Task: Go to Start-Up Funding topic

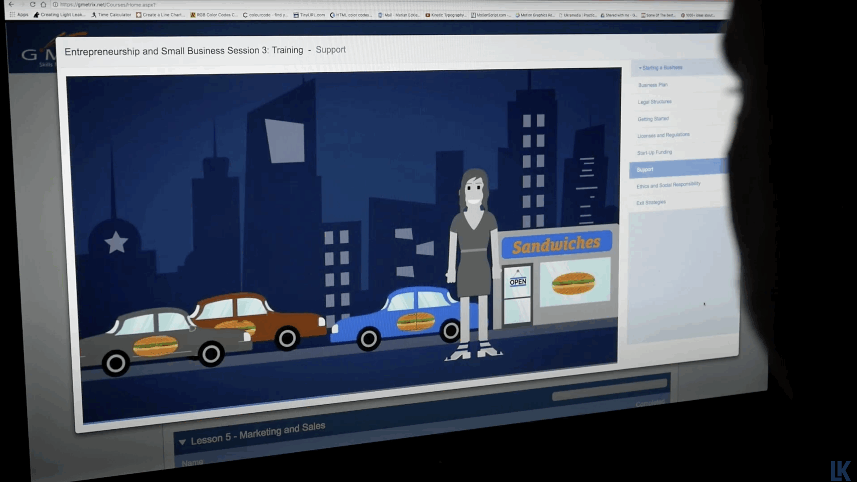Action: point(654,152)
